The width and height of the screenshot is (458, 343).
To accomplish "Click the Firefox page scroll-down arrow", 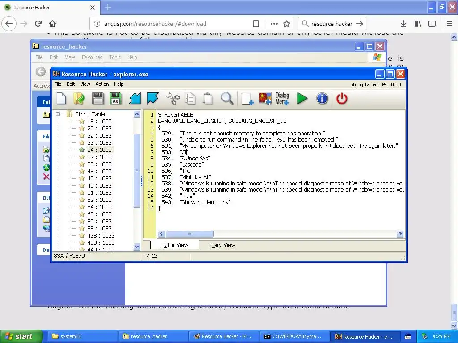I will click(x=454, y=326).
